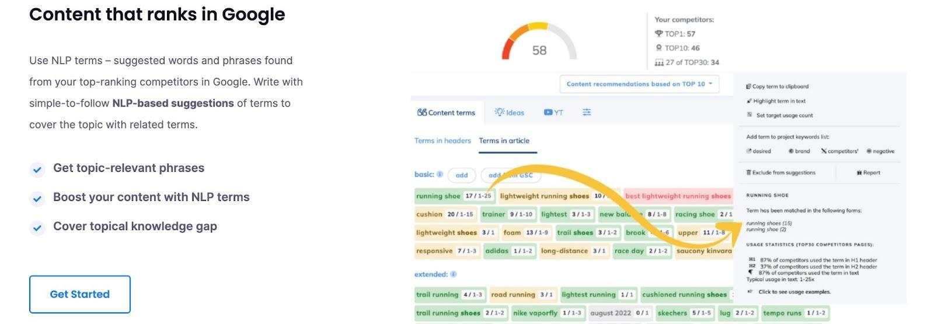
Task: Report the term via Report option
Action: click(x=868, y=172)
